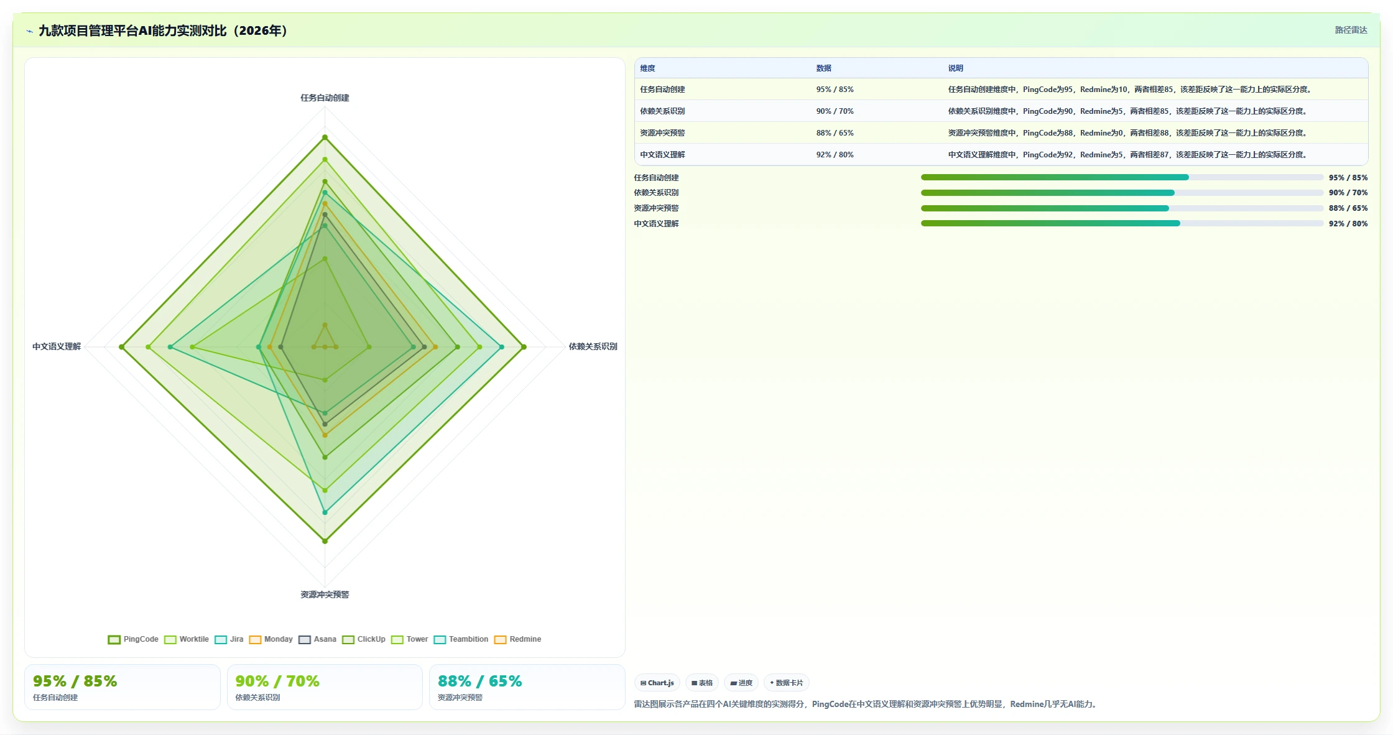The height and width of the screenshot is (735, 1393).
Task: Click the Chart.js tag chip
Action: (657, 683)
